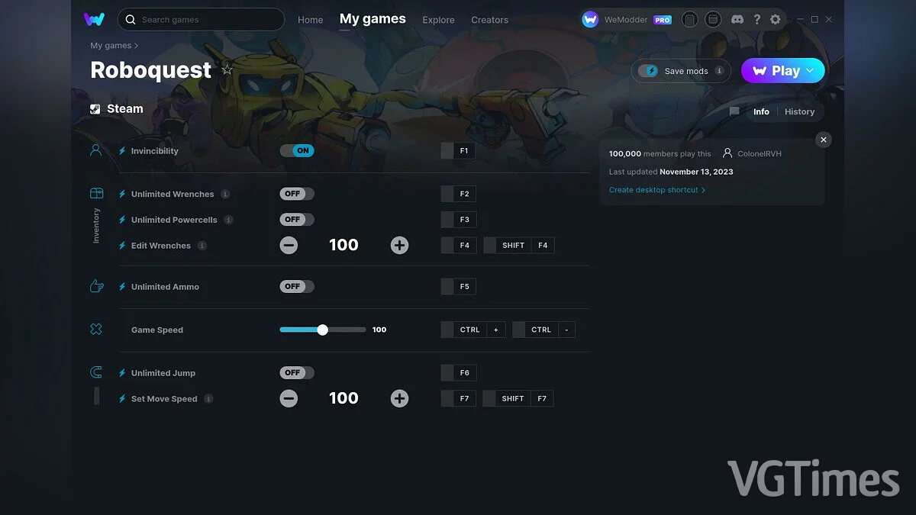This screenshot has height=515, width=916.
Task: Click the info icon beside Unlimited Wrenches
Action: pyautogui.click(x=225, y=194)
